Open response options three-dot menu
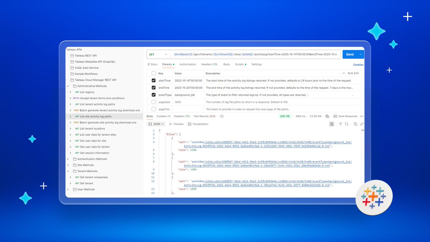 (362, 116)
